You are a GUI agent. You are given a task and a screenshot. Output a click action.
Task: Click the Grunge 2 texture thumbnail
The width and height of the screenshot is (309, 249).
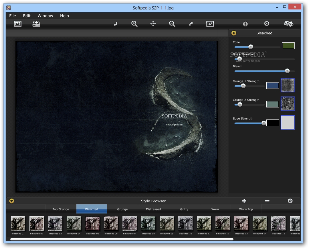click(x=288, y=104)
